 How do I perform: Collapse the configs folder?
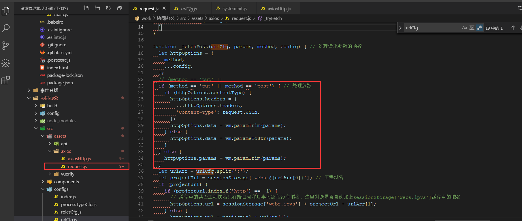[43, 189]
